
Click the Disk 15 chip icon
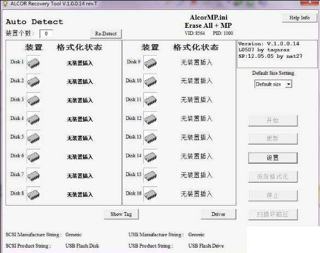coord(150,176)
